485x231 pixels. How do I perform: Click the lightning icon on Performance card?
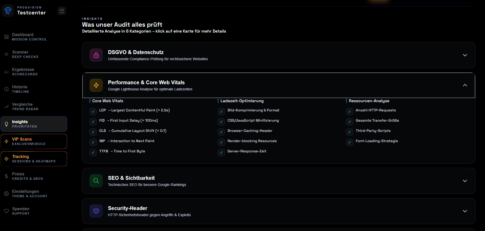click(96, 85)
